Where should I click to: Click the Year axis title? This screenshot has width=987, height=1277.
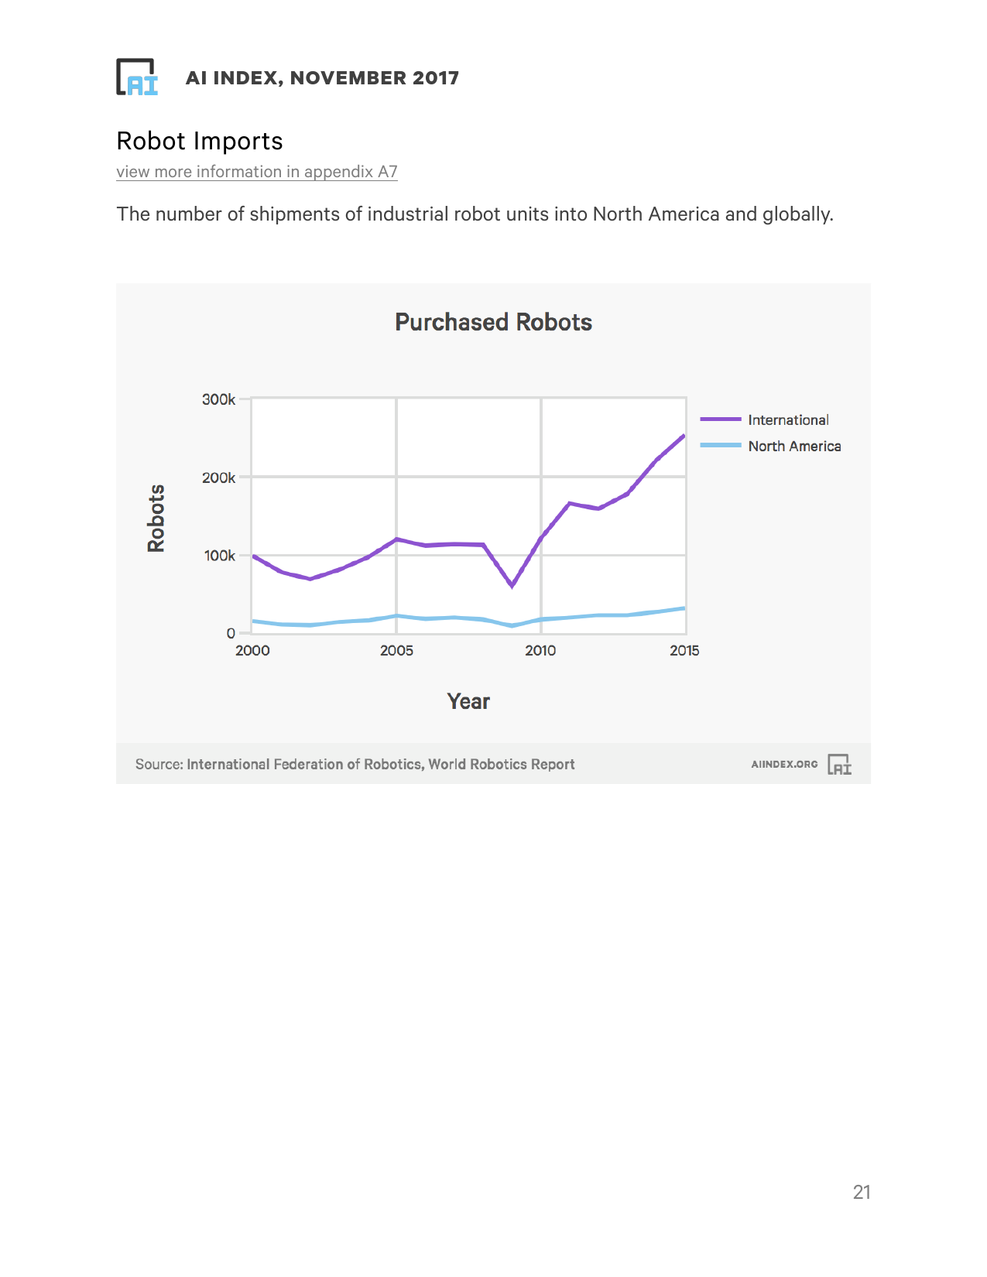(468, 701)
